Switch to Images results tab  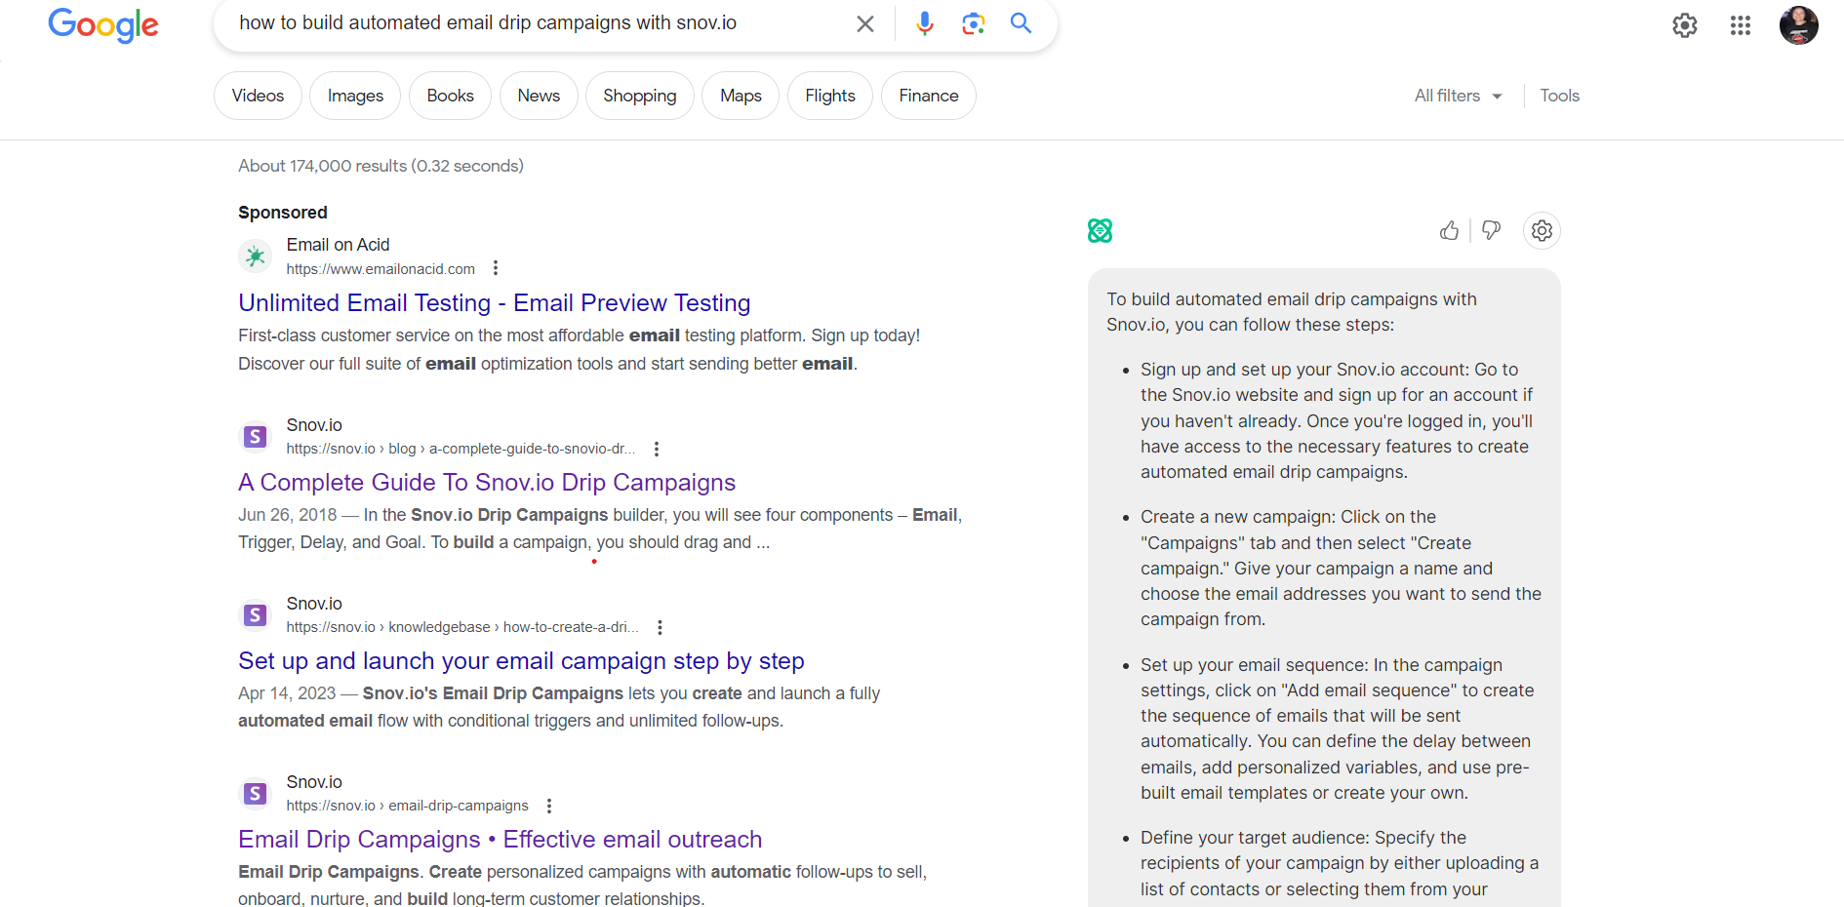[x=355, y=96]
